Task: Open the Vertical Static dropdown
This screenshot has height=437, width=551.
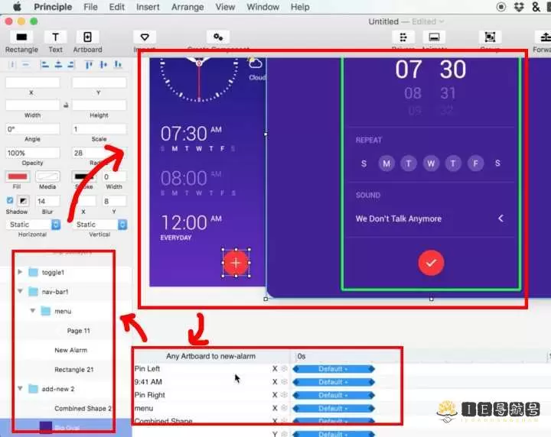Action: 99,225
